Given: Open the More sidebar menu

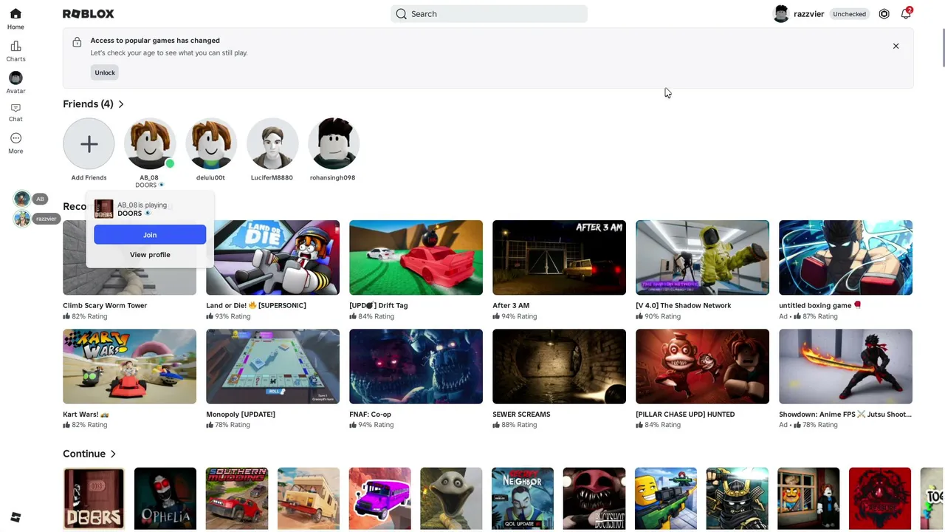Looking at the screenshot, I should pos(16,138).
